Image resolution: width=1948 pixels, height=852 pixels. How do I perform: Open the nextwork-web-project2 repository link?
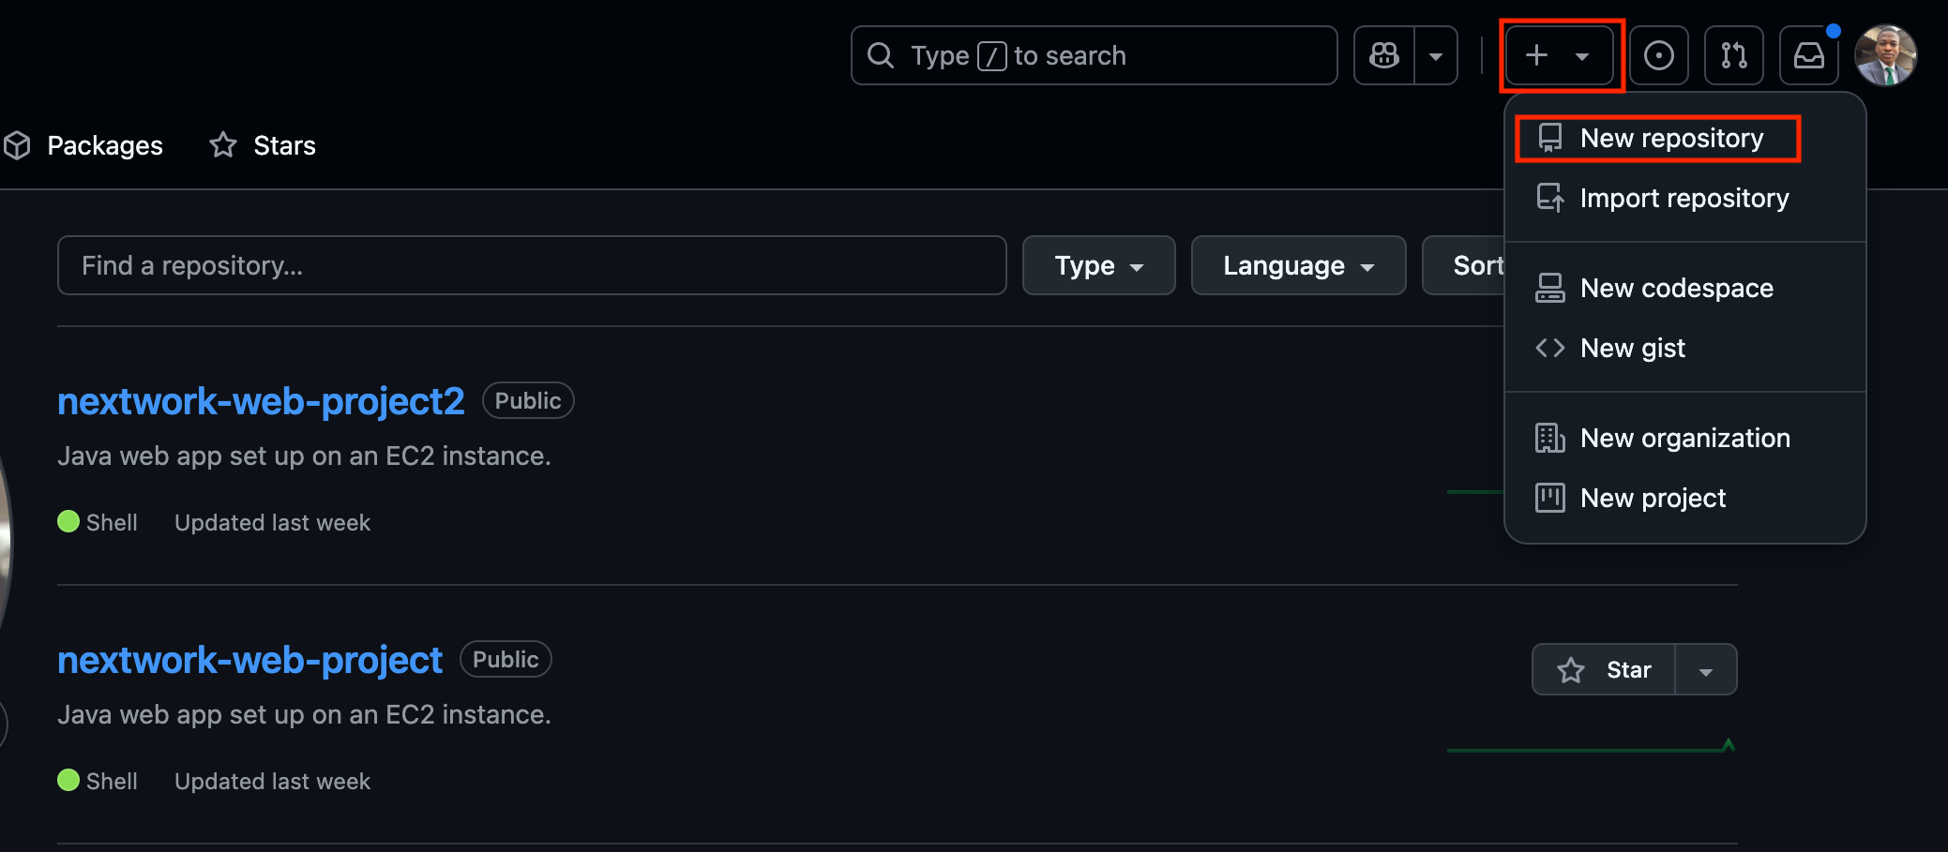pos(261,401)
